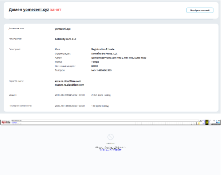Click the Wayback Machine logo
This screenshot has width=222, height=175.
(6, 122)
